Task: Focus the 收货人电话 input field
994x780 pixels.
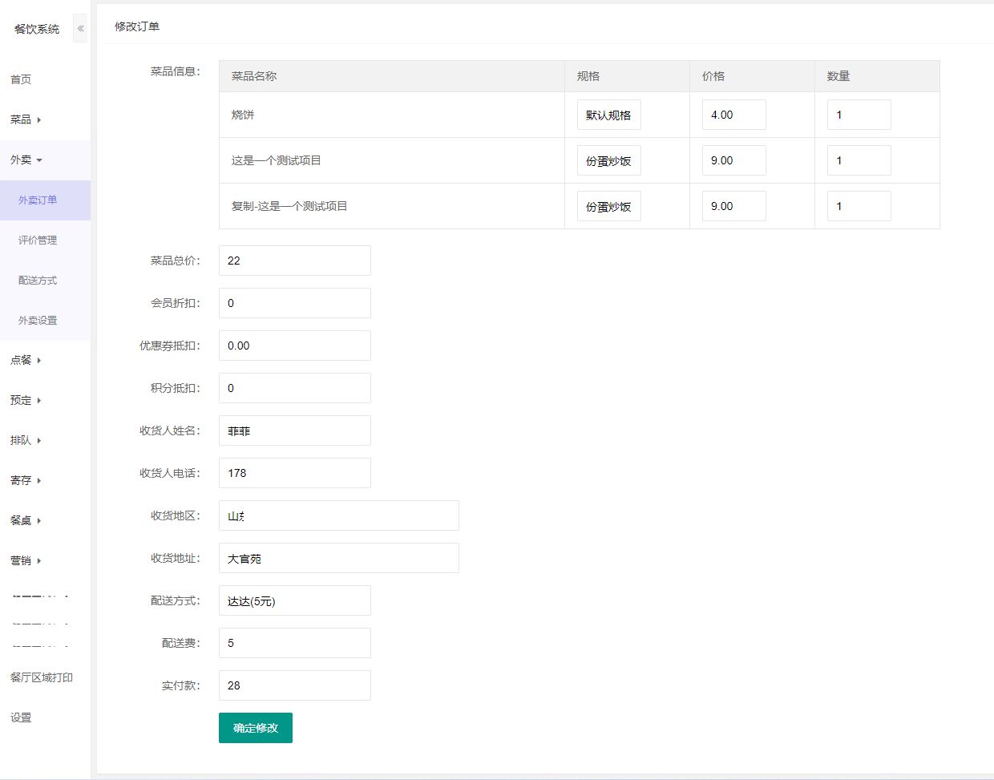Action: 294,473
